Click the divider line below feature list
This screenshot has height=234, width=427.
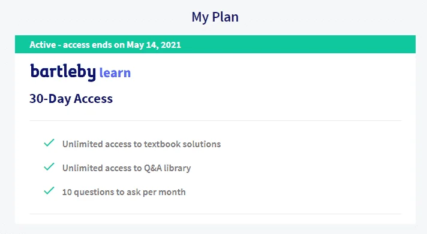coord(215,214)
